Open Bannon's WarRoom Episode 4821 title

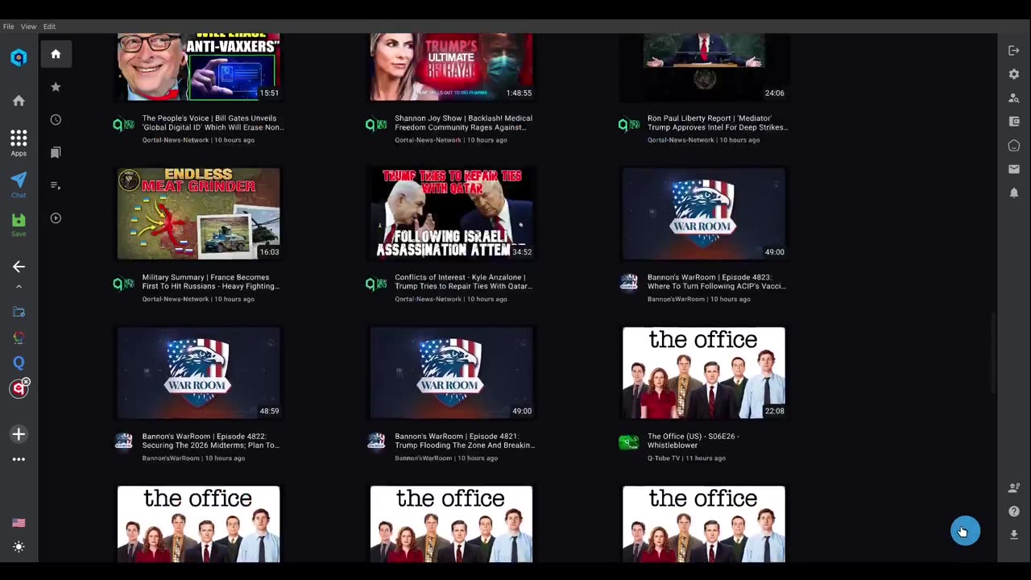465,441
